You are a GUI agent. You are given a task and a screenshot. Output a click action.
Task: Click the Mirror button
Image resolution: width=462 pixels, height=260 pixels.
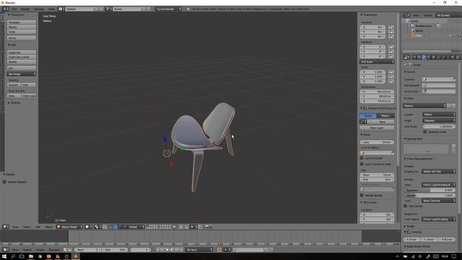22,38
